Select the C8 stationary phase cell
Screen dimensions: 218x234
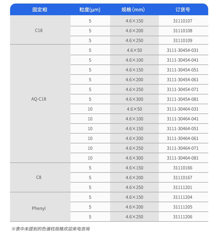[x=39, y=177]
